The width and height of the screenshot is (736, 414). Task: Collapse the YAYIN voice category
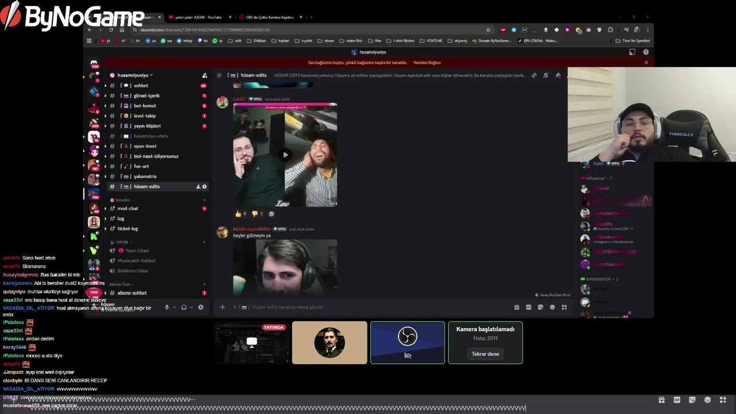[120, 242]
